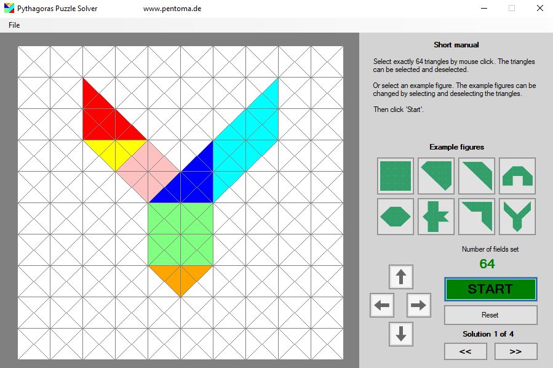Click the light green square piece
The width and height of the screenshot is (553, 368).
(x=181, y=234)
